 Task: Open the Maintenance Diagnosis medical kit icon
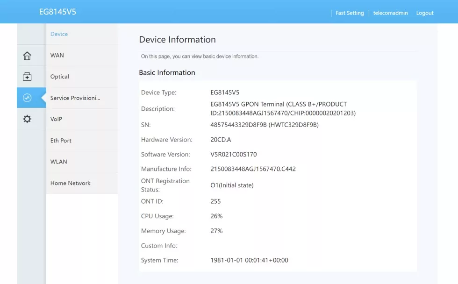coord(27,77)
